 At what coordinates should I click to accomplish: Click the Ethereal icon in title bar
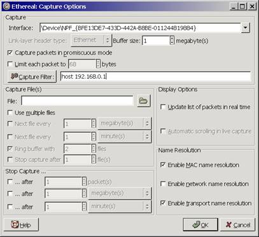pyautogui.click(x=6, y=6)
